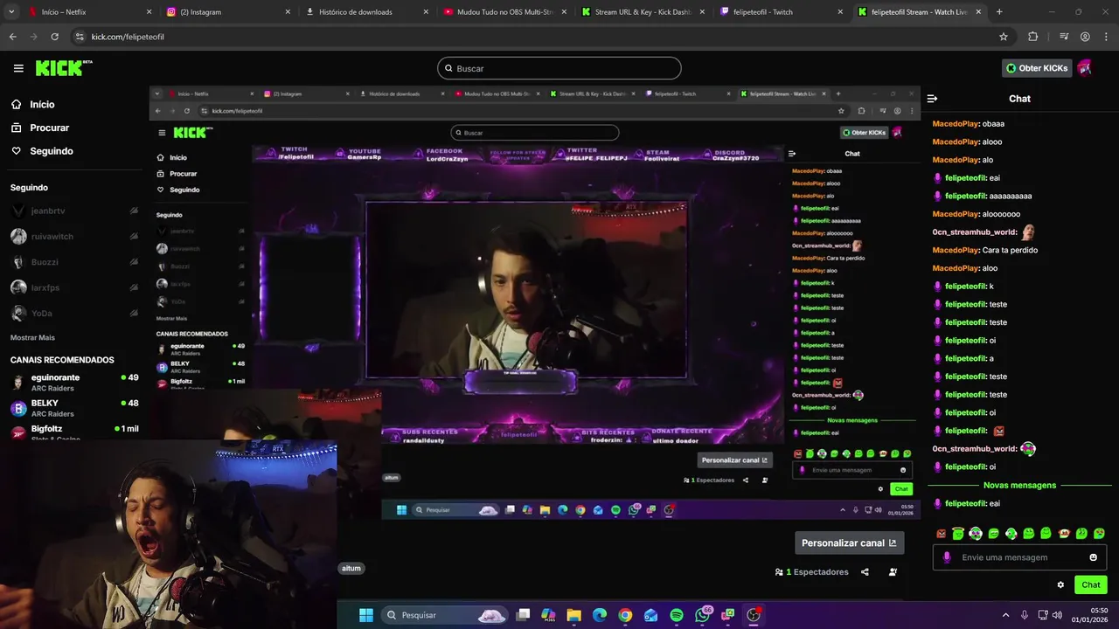The height and width of the screenshot is (629, 1119).
Task: Open recommended channel BELKY
Action: (x=74, y=408)
